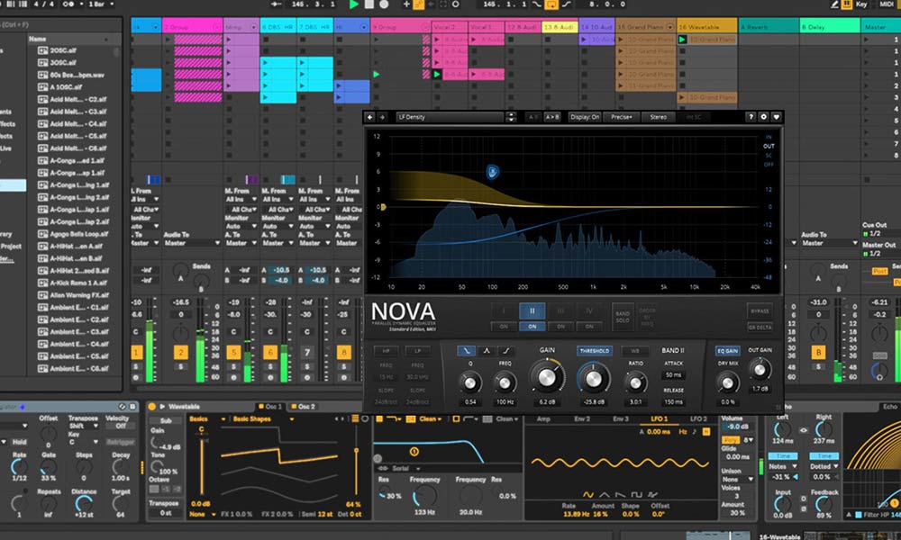Open the LFO 1 tab in Wavetable

point(660,418)
